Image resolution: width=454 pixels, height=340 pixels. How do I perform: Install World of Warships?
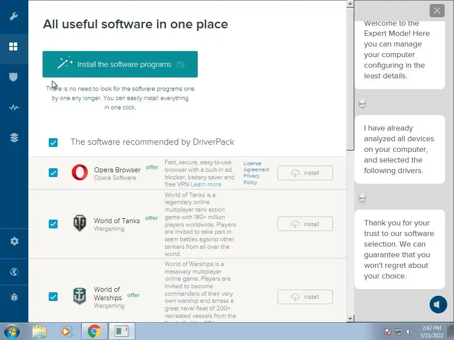[305, 297]
